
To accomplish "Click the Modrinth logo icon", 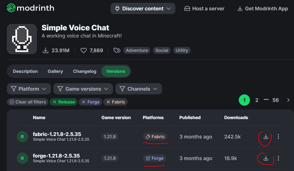I will 11,8.
